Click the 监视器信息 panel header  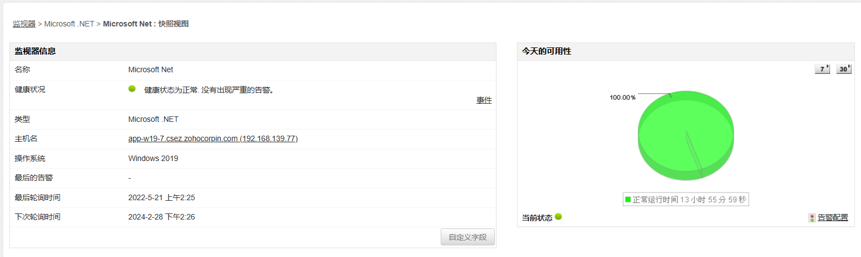pyautogui.click(x=35, y=51)
